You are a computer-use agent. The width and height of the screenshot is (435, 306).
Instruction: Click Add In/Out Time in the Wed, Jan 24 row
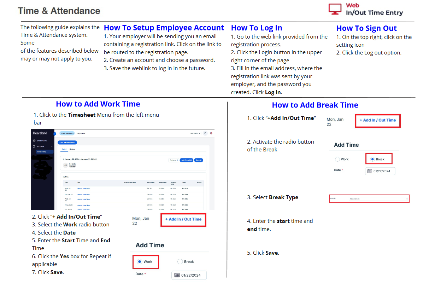point(83,199)
